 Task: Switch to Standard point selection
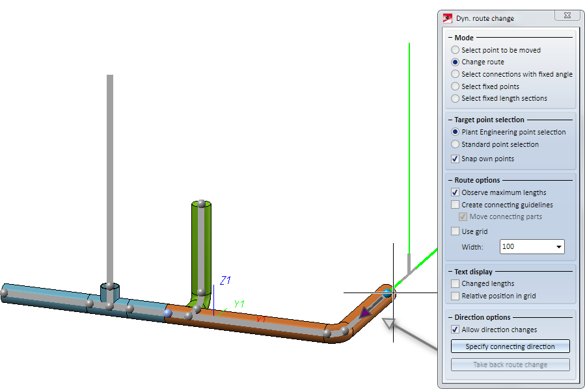(455, 144)
